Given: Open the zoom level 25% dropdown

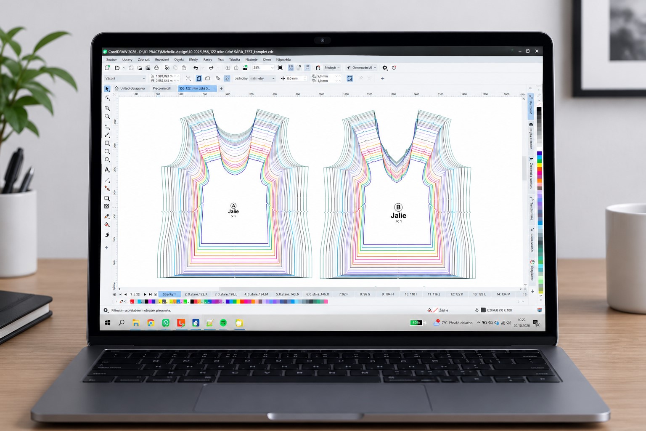Looking at the screenshot, I should [263, 68].
